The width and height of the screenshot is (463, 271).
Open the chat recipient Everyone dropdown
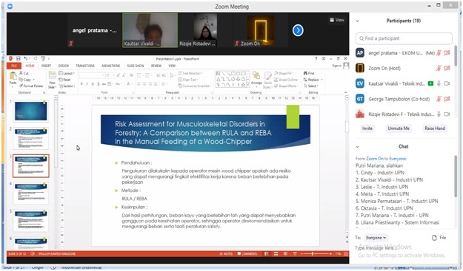[376, 238]
